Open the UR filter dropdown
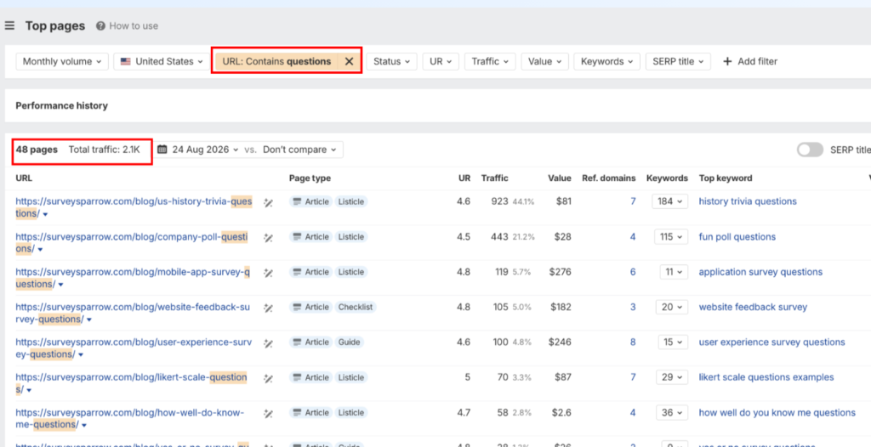 pos(441,62)
